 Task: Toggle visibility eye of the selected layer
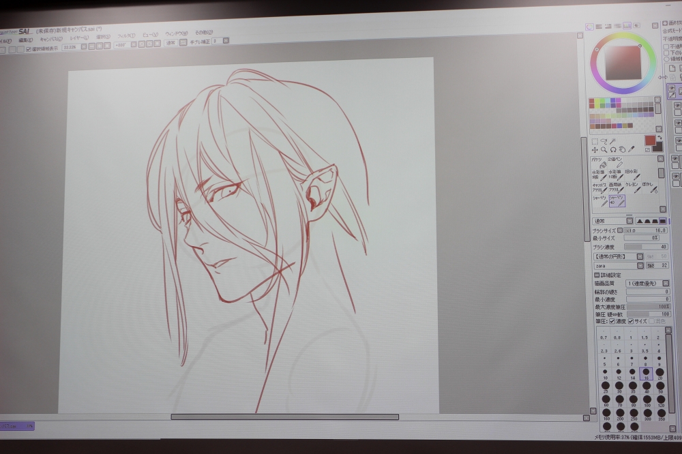pyautogui.click(x=672, y=88)
